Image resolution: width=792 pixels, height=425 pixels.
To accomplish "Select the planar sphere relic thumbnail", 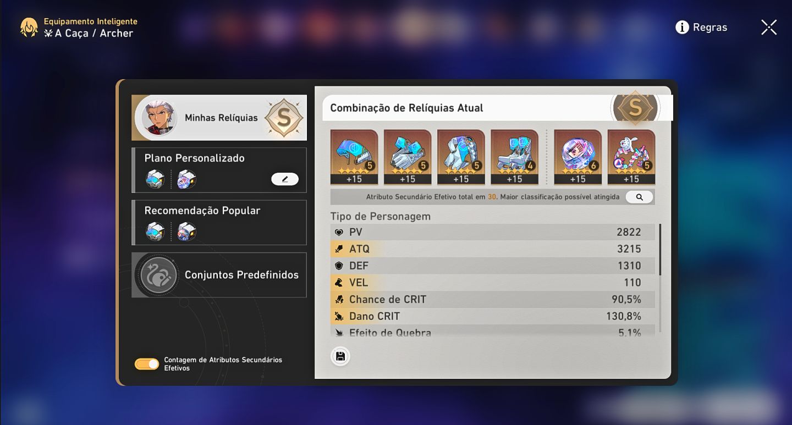I will tap(577, 157).
